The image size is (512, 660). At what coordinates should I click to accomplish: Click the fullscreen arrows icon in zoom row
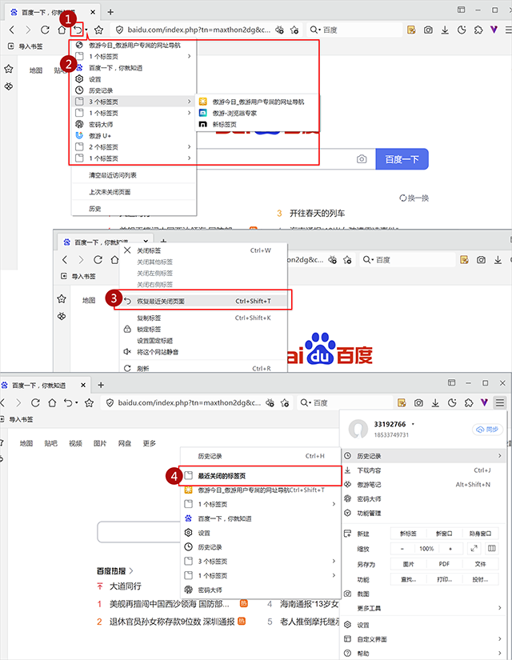tap(474, 549)
